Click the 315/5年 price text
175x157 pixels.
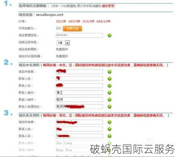click(x=88, y=21)
